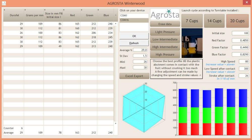The width and height of the screenshot is (252, 140).
Task: Click the Maxi value field
Action: 140,67
